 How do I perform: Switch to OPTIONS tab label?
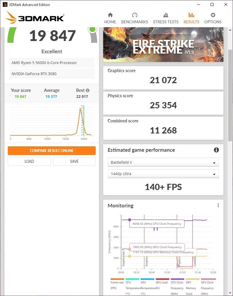coord(213,22)
